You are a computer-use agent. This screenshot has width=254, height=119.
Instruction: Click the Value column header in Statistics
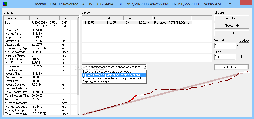(x=45, y=18)
